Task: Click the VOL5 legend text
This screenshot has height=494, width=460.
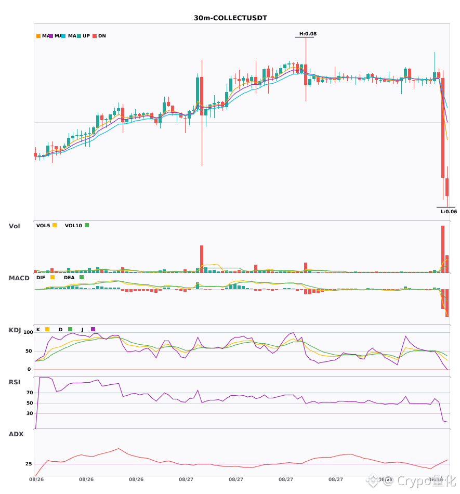Action: click(x=43, y=226)
